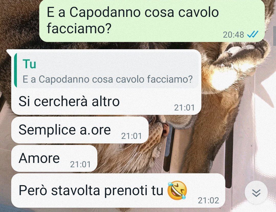Viewport: 276px width, 212px height.
Task: Select the 'Si cercherà altro' message text
Action: tap(69, 102)
